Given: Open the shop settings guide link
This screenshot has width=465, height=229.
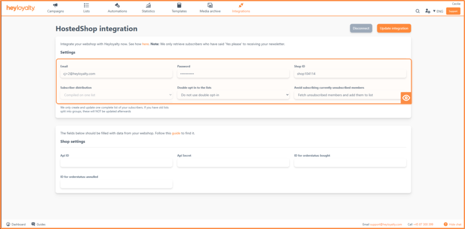Looking at the screenshot, I should click(176, 133).
